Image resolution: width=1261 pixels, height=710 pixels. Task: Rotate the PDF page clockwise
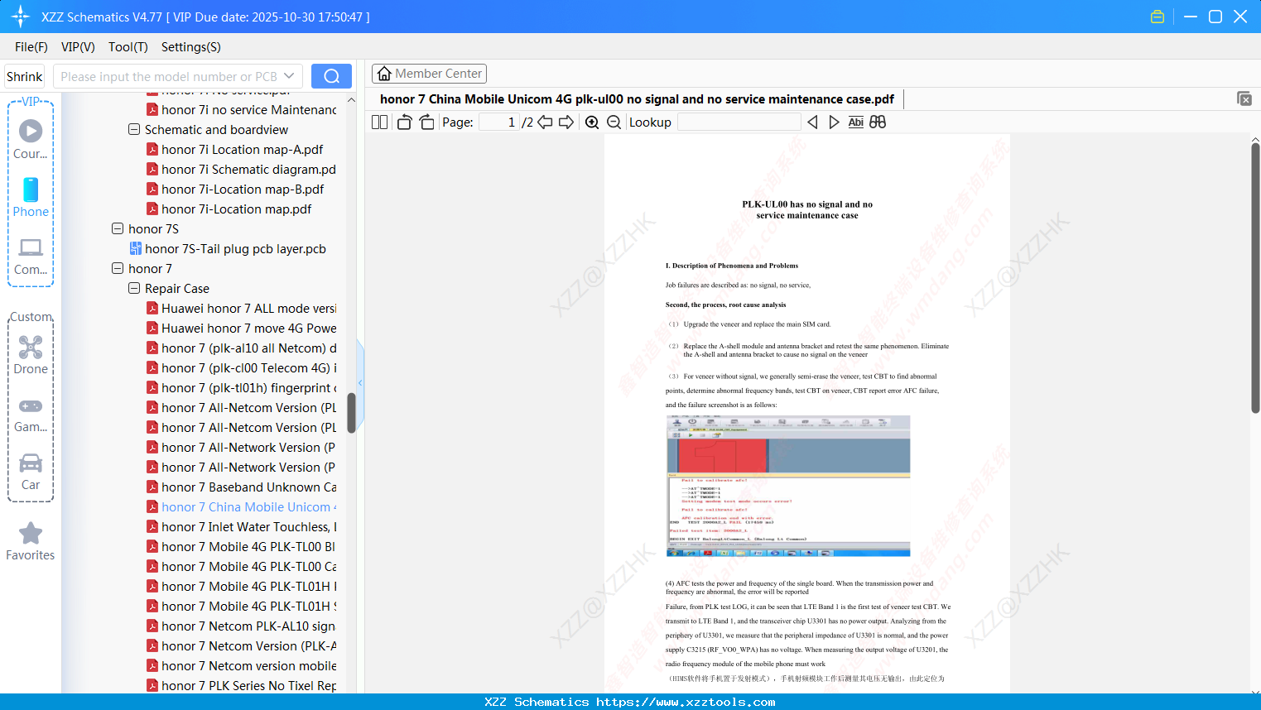pyautogui.click(x=426, y=122)
